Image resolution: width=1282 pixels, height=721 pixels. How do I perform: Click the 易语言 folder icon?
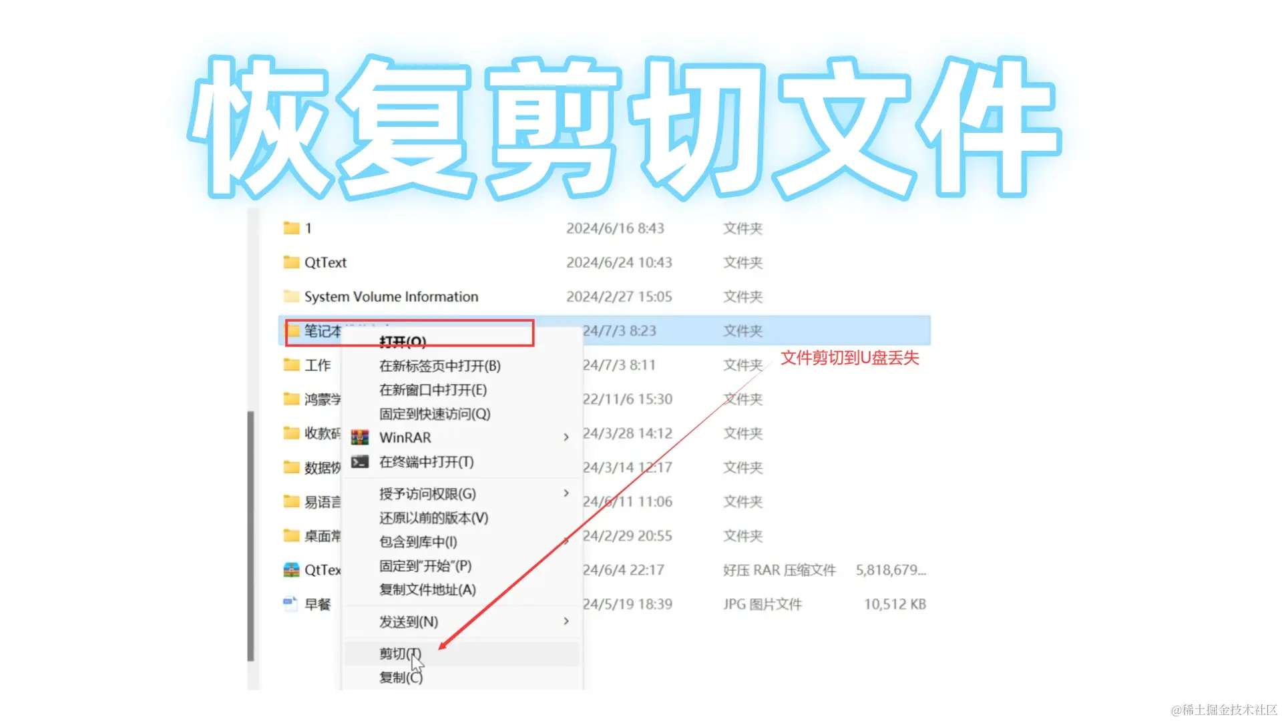(x=292, y=501)
